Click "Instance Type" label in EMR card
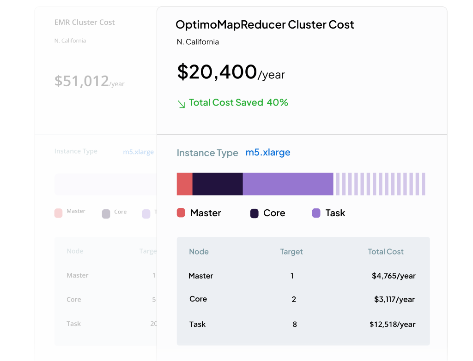The height and width of the screenshot is (361, 473). coord(76,151)
